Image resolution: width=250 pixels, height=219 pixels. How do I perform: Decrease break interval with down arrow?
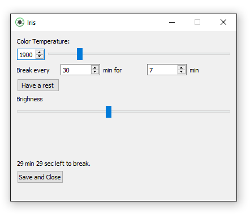pos(95,72)
